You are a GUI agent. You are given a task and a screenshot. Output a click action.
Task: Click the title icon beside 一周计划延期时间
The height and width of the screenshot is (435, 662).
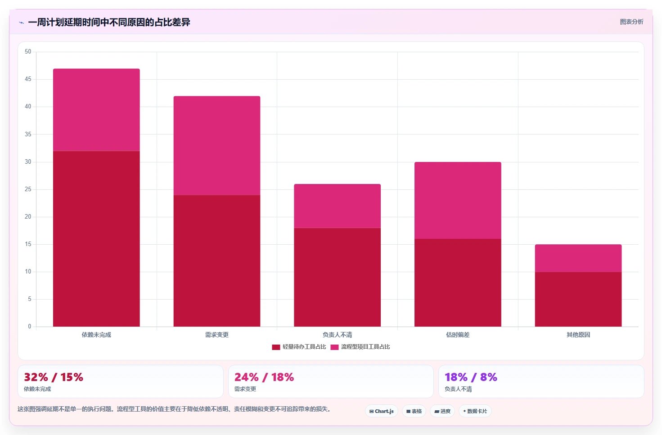21,22
